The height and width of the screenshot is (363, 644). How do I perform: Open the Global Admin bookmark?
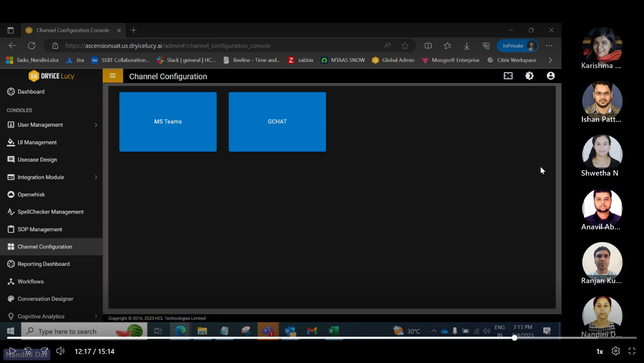click(x=393, y=60)
